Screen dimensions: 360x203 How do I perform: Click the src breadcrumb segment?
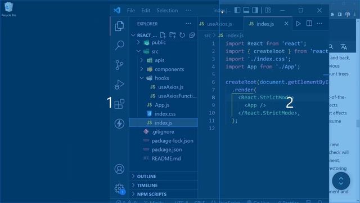(208, 36)
